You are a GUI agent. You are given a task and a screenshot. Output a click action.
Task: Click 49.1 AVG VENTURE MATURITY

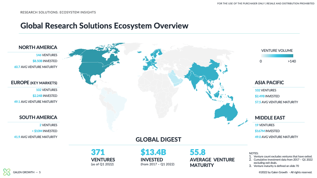point(36,102)
